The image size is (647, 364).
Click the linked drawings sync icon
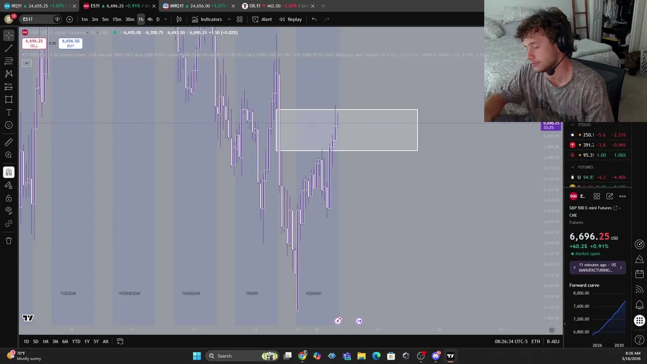tap(9, 223)
